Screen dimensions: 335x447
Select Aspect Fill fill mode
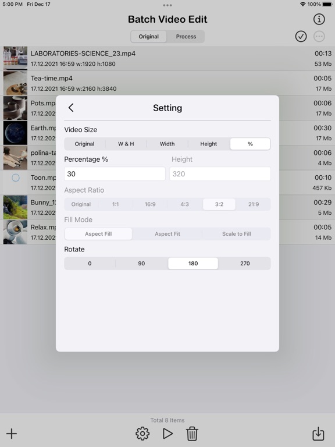tap(98, 234)
